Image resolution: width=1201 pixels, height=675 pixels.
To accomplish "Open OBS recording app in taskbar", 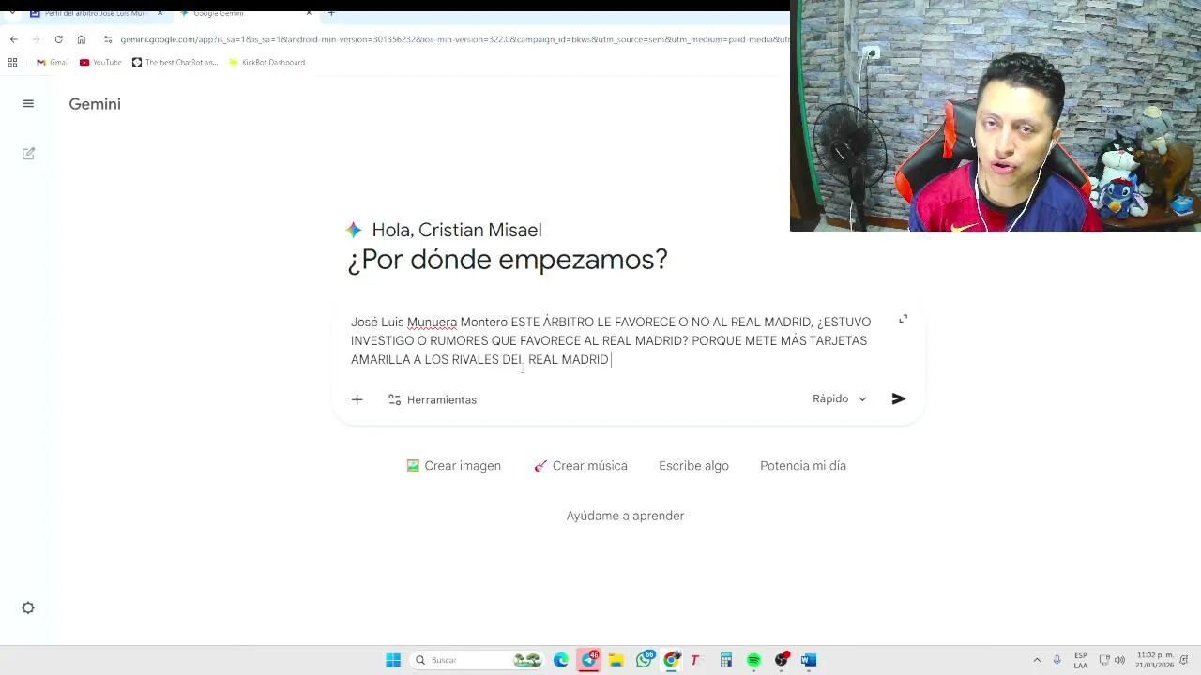I will click(x=782, y=660).
